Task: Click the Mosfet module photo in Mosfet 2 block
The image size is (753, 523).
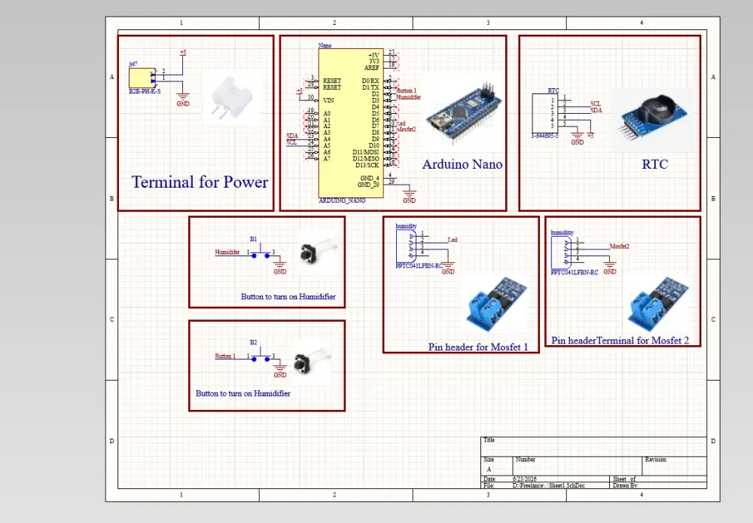Action: pyautogui.click(x=658, y=303)
